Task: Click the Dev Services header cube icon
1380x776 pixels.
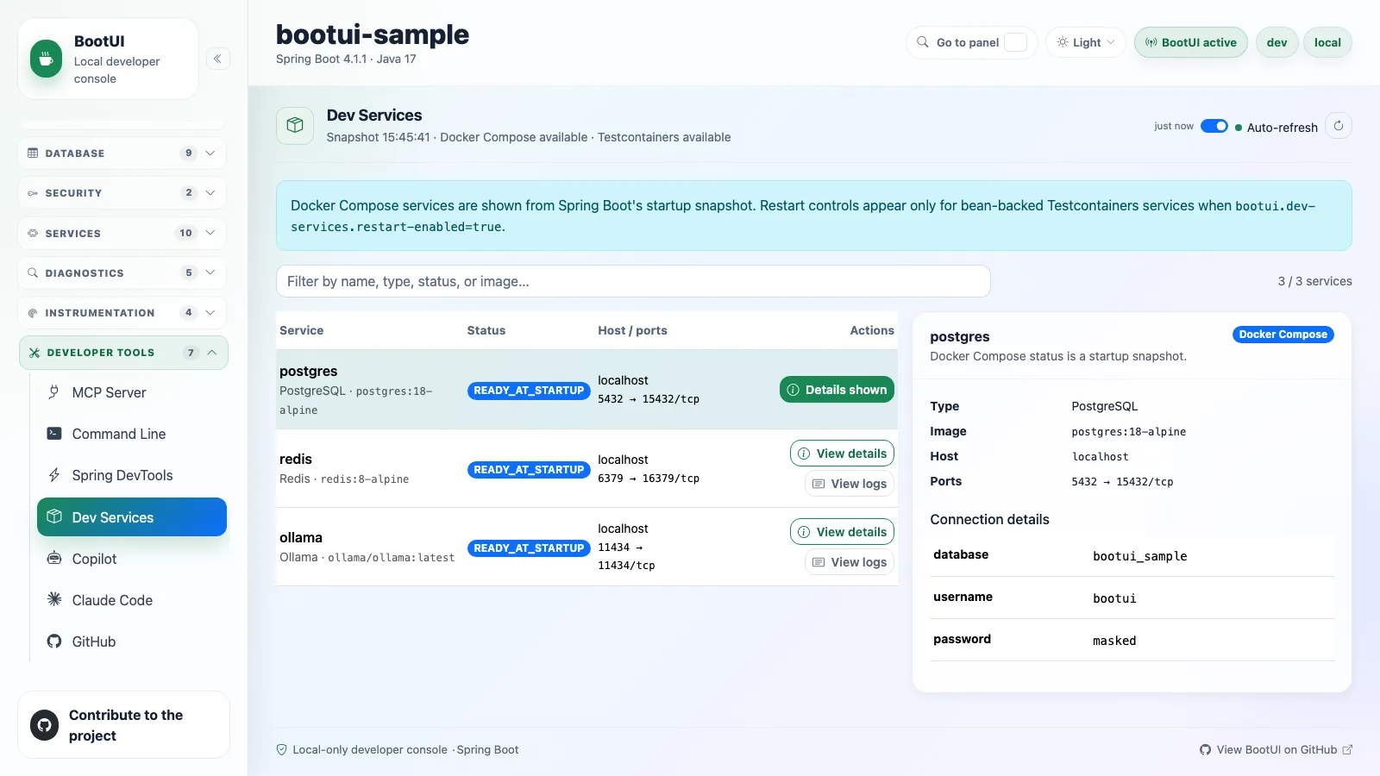Action: [295, 125]
